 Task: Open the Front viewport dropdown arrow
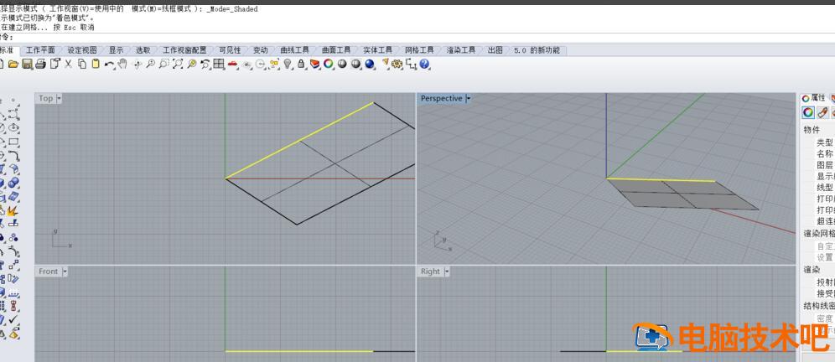[65, 271]
